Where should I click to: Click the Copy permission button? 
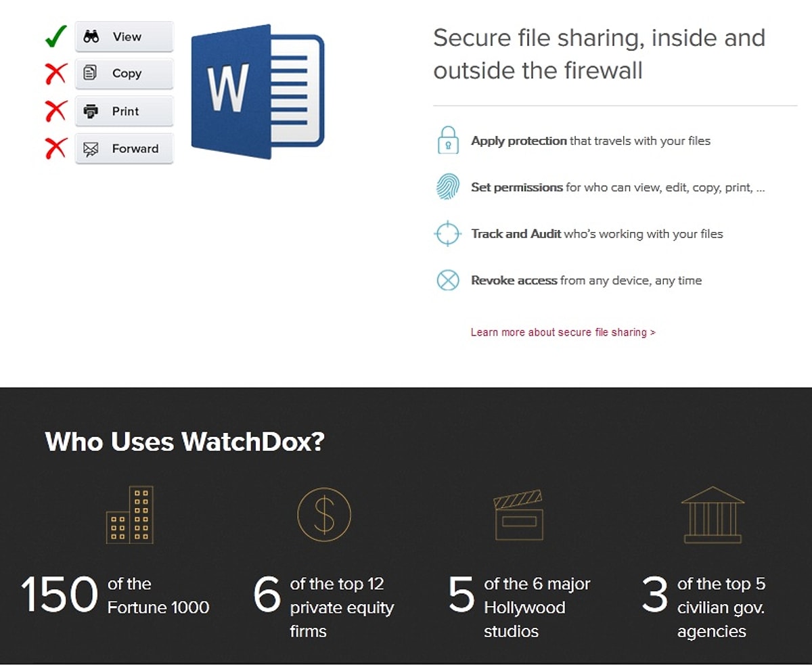124,74
